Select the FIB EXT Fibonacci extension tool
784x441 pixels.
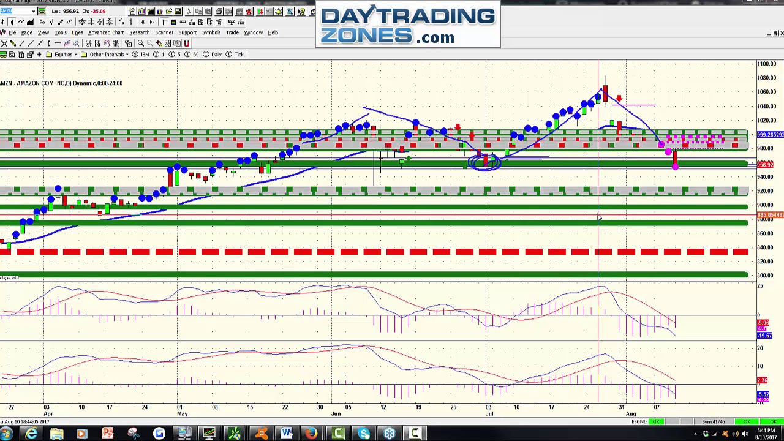point(97,43)
